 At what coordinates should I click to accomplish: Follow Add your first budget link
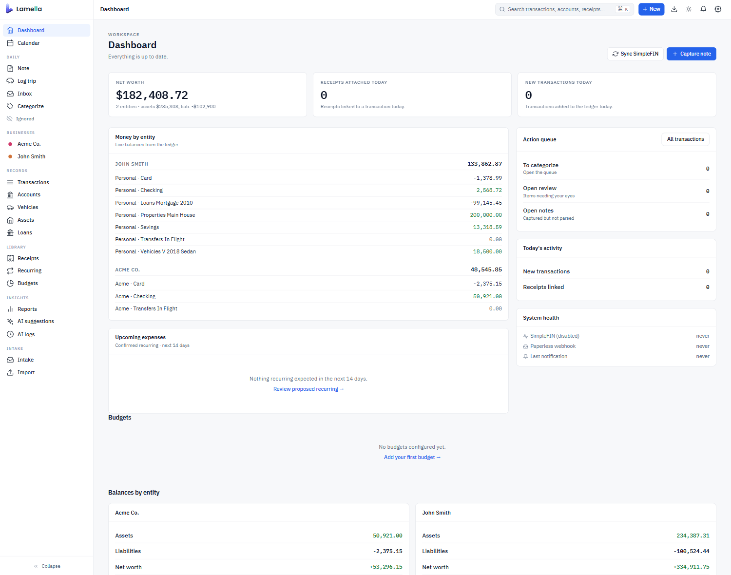(x=412, y=457)
